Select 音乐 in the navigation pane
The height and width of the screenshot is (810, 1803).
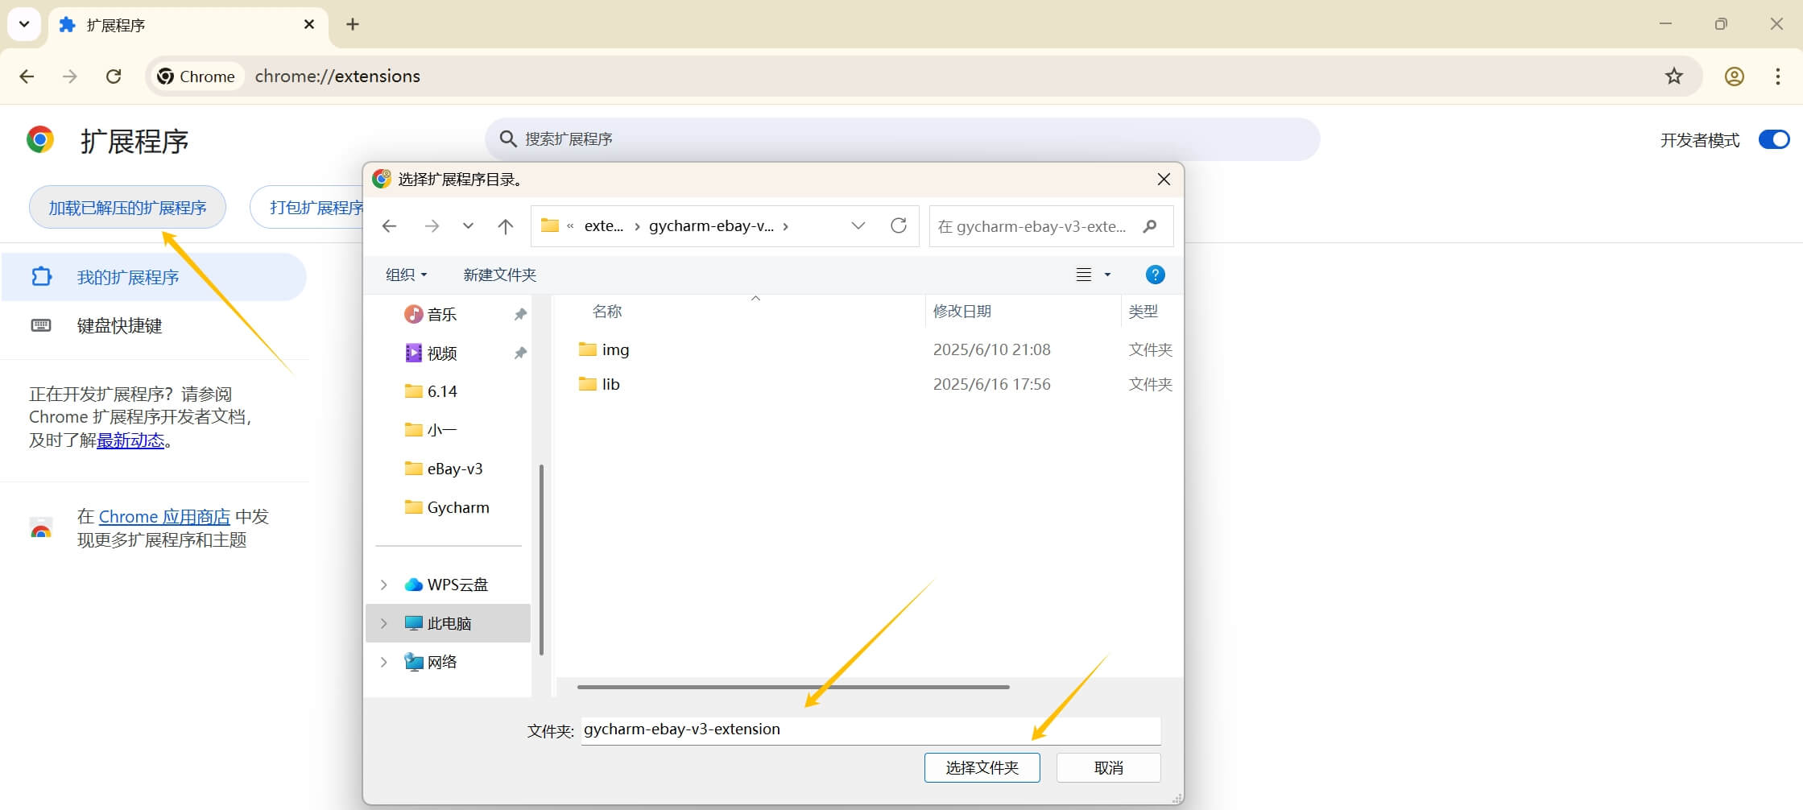pyautogui.click(x=442, y=314)
